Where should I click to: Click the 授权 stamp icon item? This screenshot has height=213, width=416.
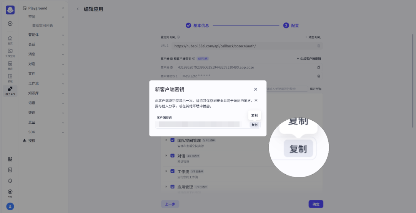pyautogui.click(x=25, y=141)
